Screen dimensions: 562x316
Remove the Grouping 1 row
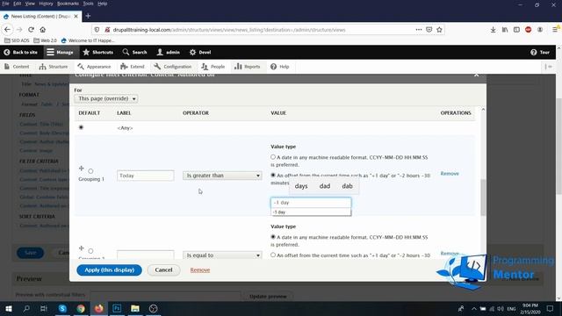pyautogui.click(x=450, y=174)
